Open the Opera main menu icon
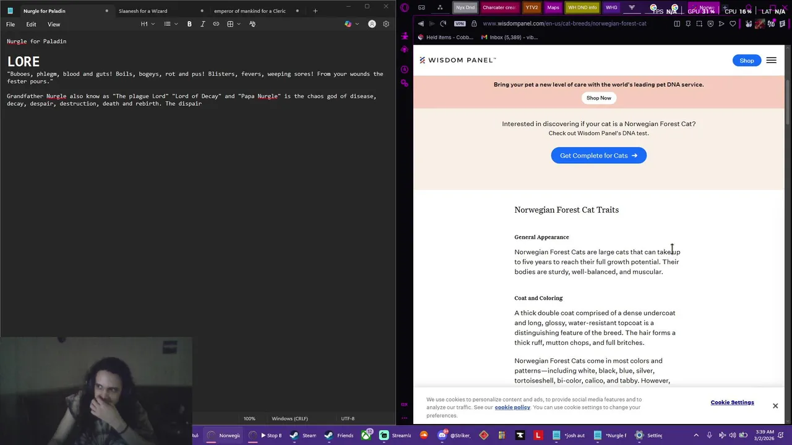Viewport: 792px width, 445px height. click(x=404, y=7)
